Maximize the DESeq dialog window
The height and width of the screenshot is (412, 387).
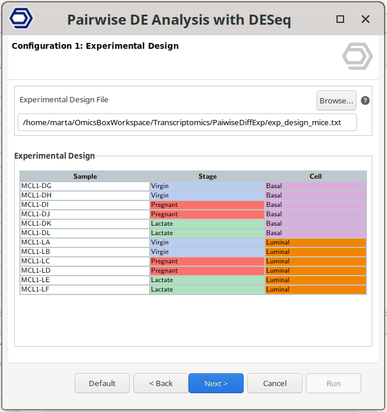point(340,19)
